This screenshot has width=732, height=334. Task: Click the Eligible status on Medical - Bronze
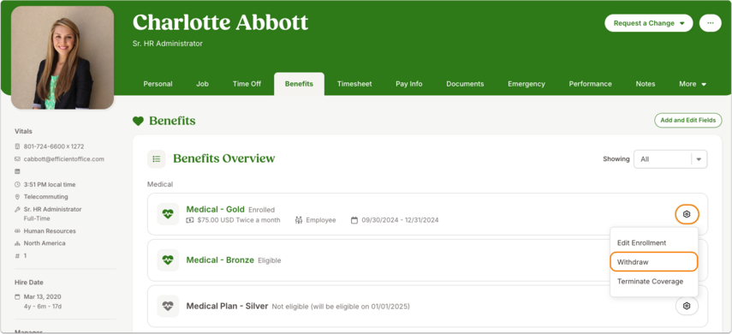pos(270,260)
